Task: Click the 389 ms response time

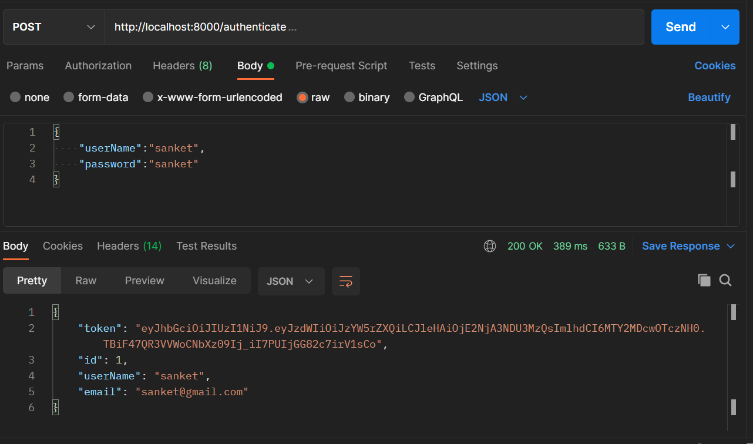Action: 570,246
